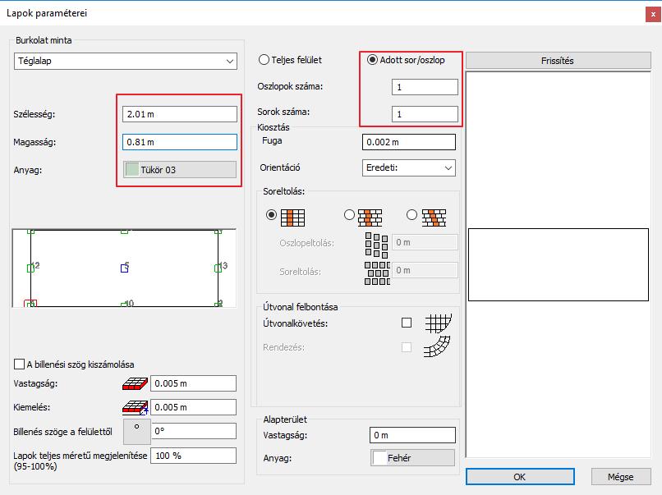Click the aligned grid pattern icon
The image size is (662, 495).
click(292, 218)
